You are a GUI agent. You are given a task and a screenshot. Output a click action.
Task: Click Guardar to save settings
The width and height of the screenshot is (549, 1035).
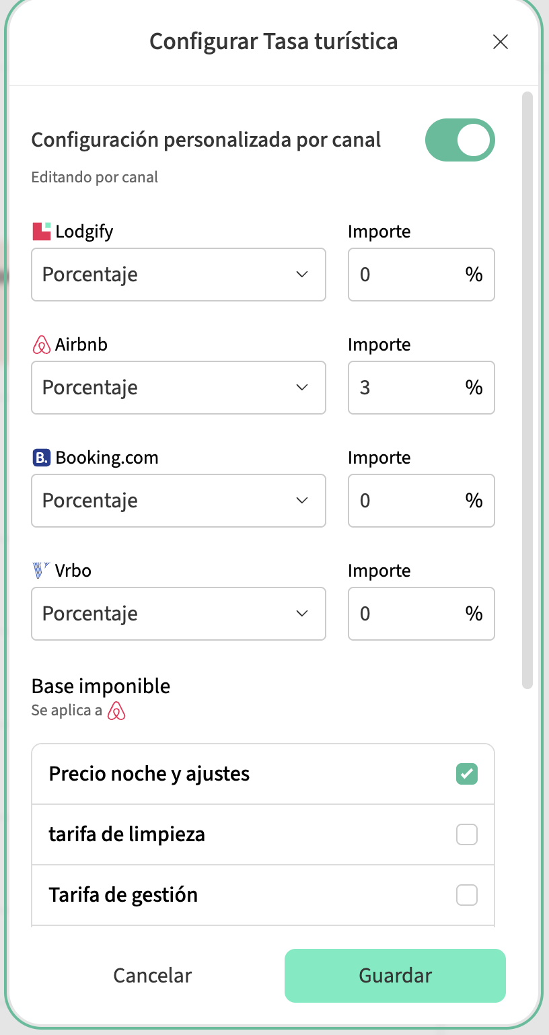pos(395,976)
